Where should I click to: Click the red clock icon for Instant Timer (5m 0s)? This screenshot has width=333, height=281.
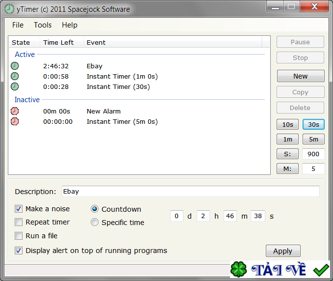tap(15, 121)
